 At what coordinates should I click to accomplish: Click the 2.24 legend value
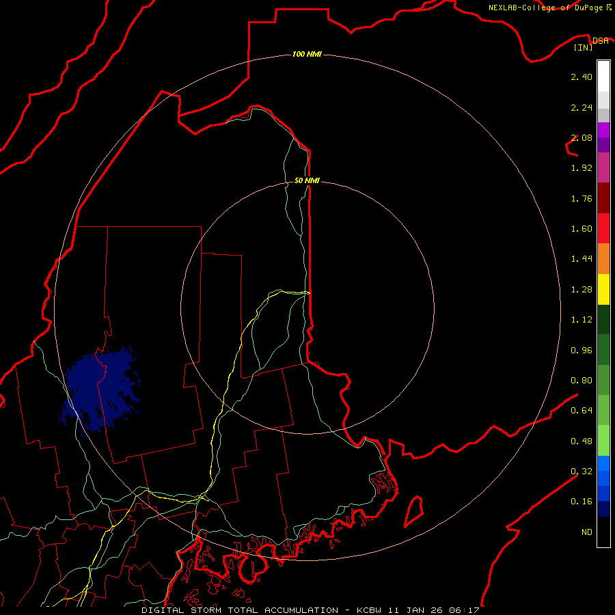[582, 107]
